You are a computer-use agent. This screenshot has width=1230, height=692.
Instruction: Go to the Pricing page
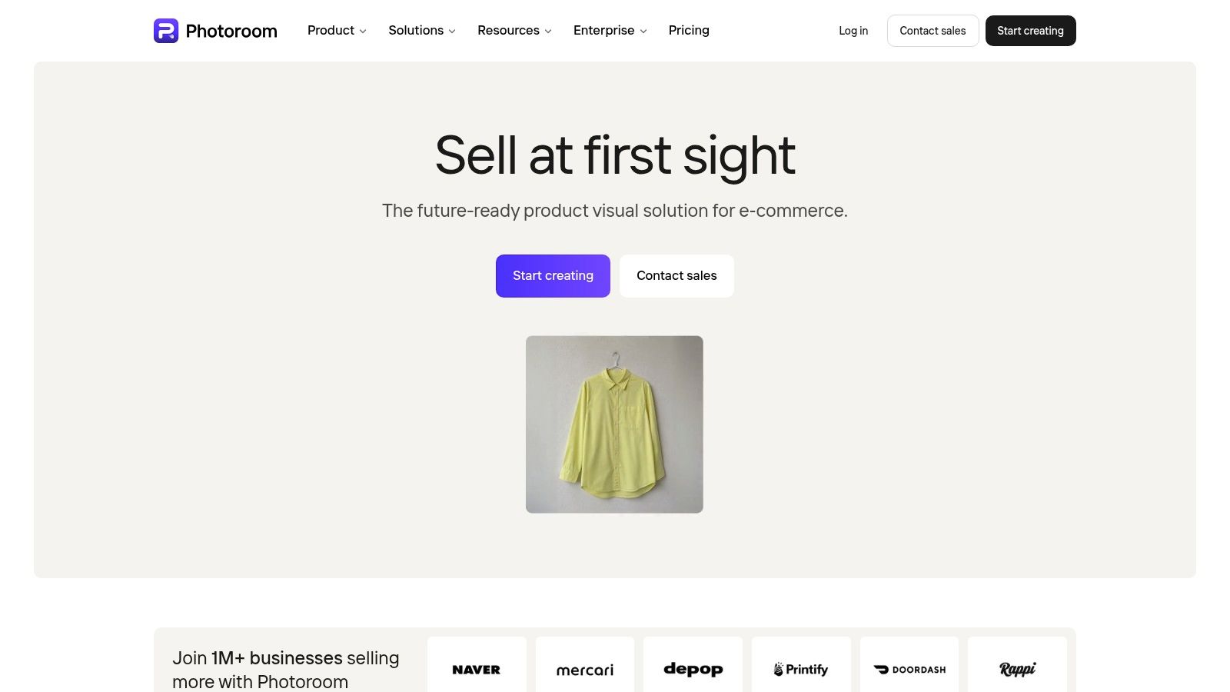[x=689, y=31]
